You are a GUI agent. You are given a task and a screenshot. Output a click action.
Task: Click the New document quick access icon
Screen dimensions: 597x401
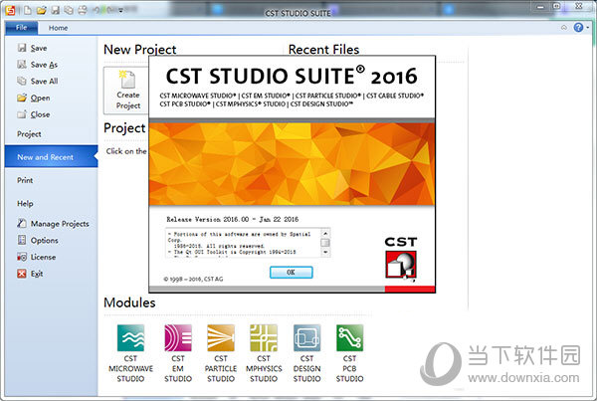28,10
